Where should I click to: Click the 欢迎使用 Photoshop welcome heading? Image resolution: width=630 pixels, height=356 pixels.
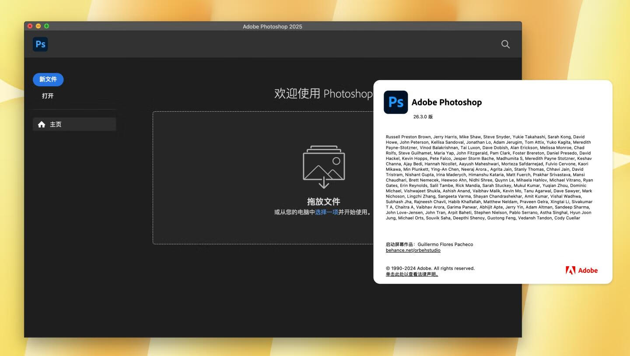tap(323, 93)
